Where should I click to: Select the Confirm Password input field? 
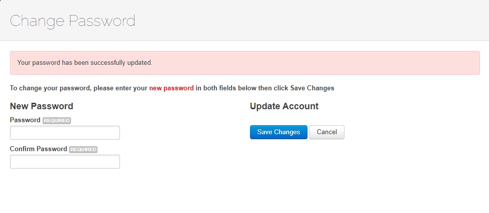(65, 162)
